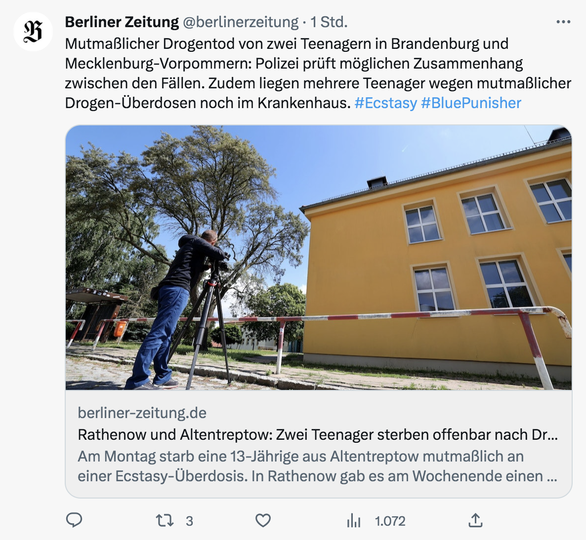Click the Berliner Zeitung profile avatar
This screenshot has height=540, width=586.
(x=33, y=32)
